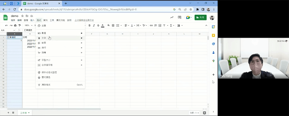Screen dimensions: 289x116
Task: Open 數值 submenu in format menu
Action: coord(60,33)
